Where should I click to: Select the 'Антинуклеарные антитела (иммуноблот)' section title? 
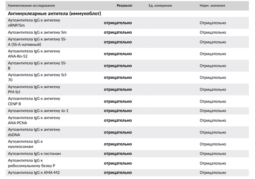click(54, 14)
